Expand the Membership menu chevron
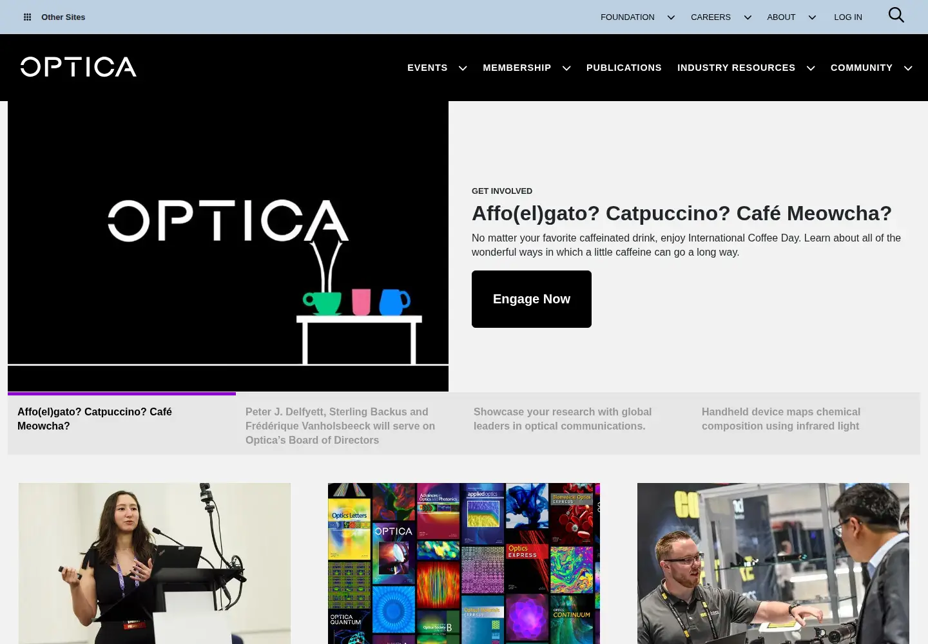 tap(566, 68)
